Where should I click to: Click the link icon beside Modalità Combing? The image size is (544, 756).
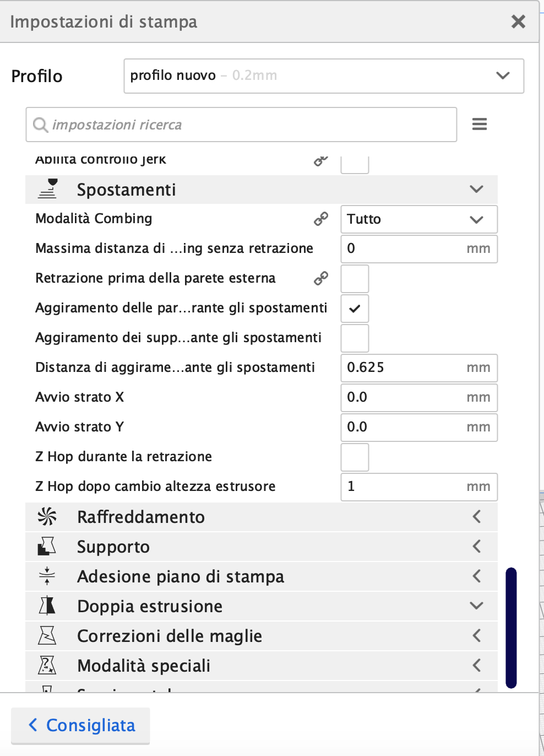coord(321,219)
